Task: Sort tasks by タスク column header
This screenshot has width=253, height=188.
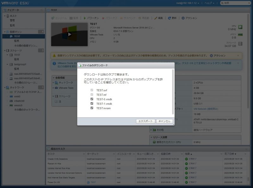Action: [66, 154]
